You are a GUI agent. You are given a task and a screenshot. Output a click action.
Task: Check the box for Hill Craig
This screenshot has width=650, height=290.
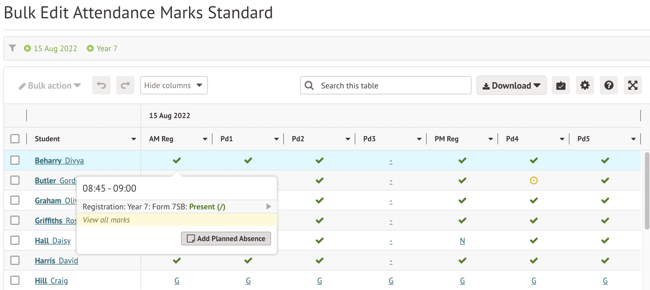coord(15,280)
